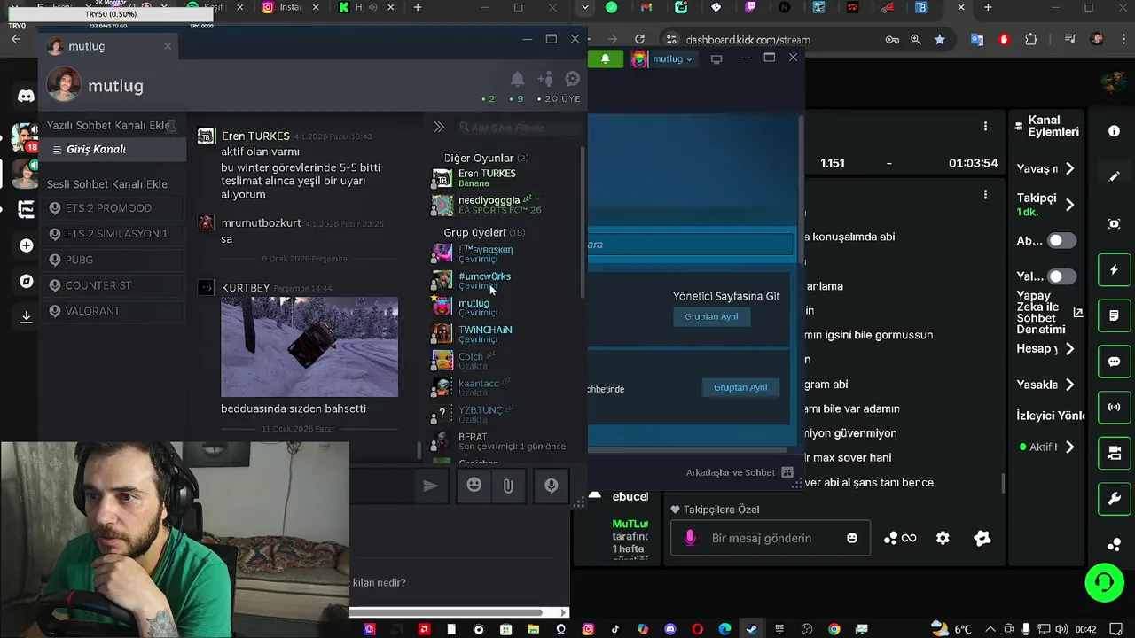Join the ETS 2 PROMOOD voice channel
Image resolution: width=1135 pixels, height=638 pixels.
(x=113, y=208)
